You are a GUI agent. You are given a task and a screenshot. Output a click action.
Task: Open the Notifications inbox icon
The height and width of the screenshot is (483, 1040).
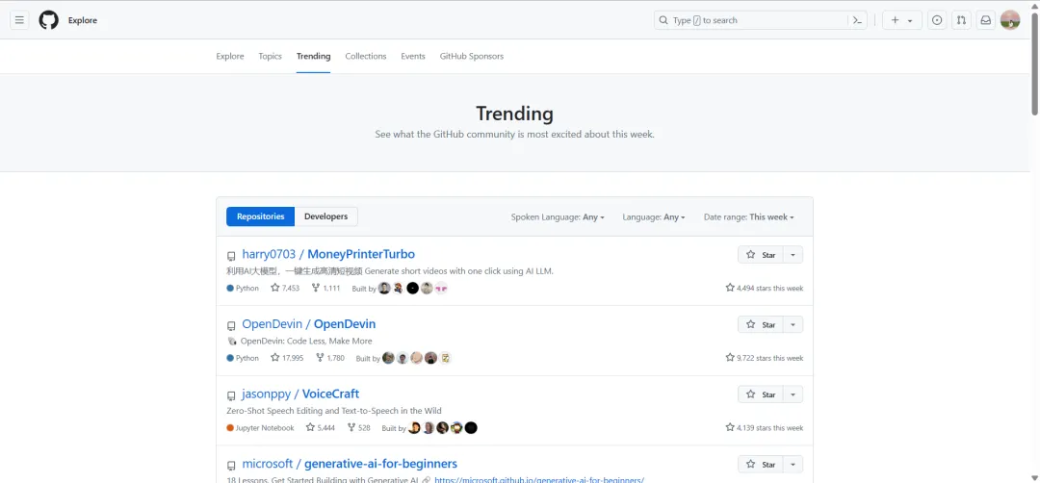click(986, 20)
